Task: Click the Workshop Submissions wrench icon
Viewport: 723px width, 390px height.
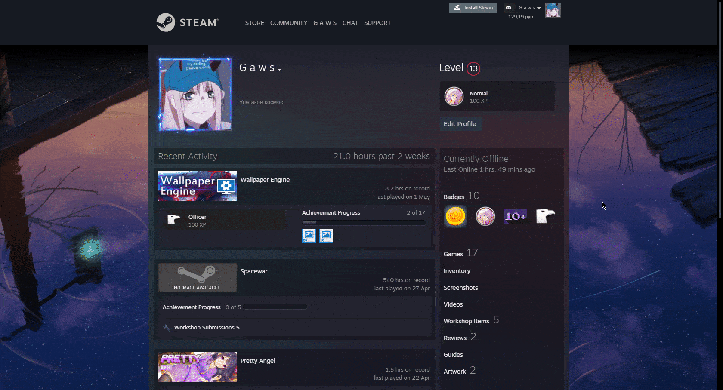Action: pos(167,327)
